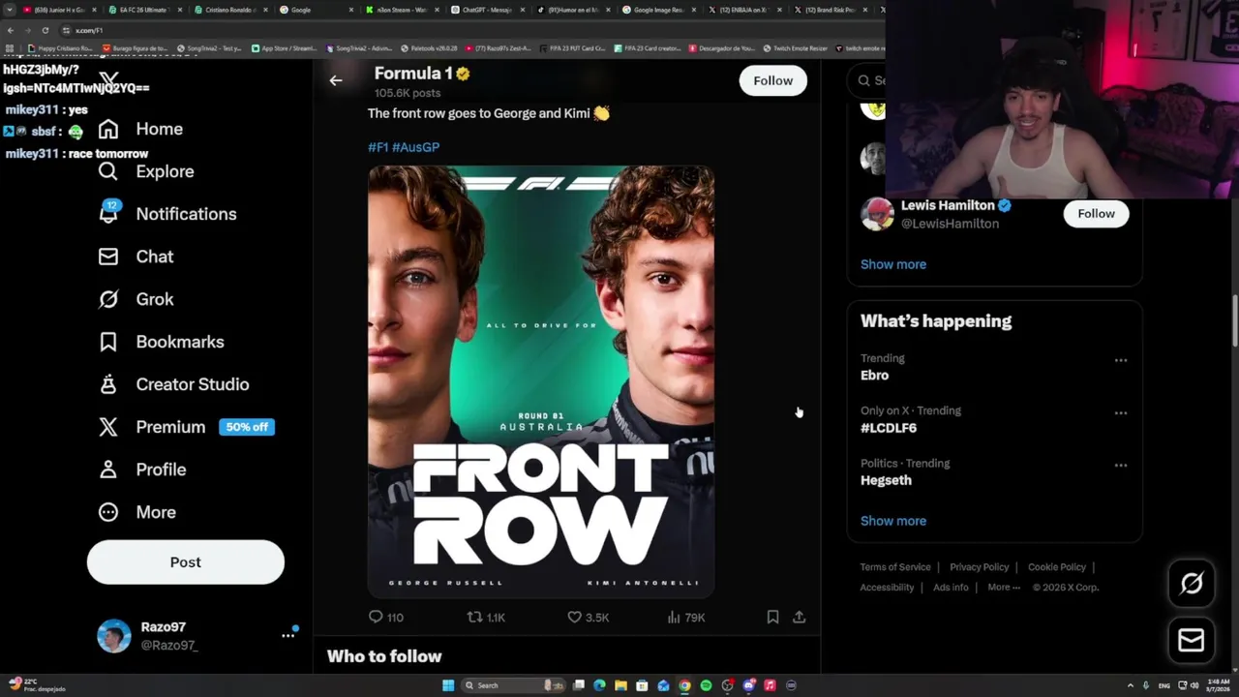This screenshot has height=697, width=1239.
Task: Open Notifications bell icon with badge
Action: (x=108, y=213)
